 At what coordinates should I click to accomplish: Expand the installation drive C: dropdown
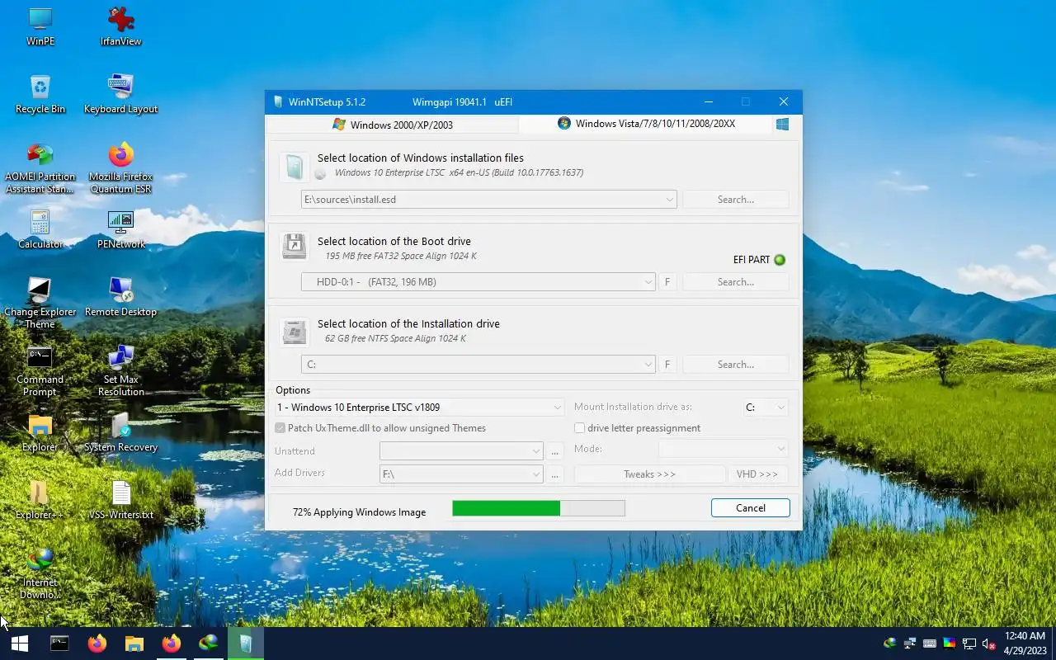tap(648, 365)
